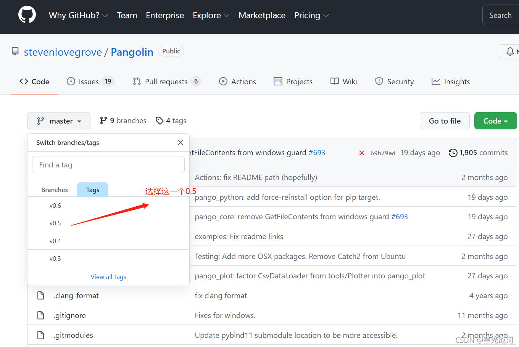This screenshot has height=347, width=519.
Task: Open the Pangolin repository link
Action: coord(132,52)
